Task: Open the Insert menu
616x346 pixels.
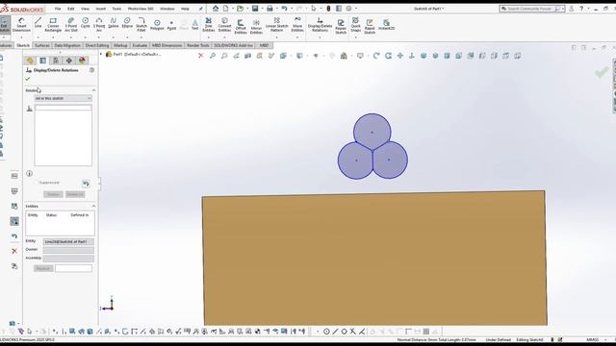Action: pos(100,9)
